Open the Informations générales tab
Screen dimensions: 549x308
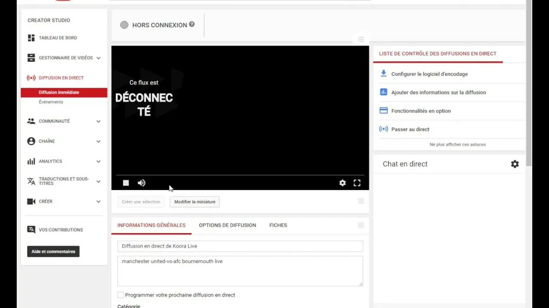pos(151,225)
